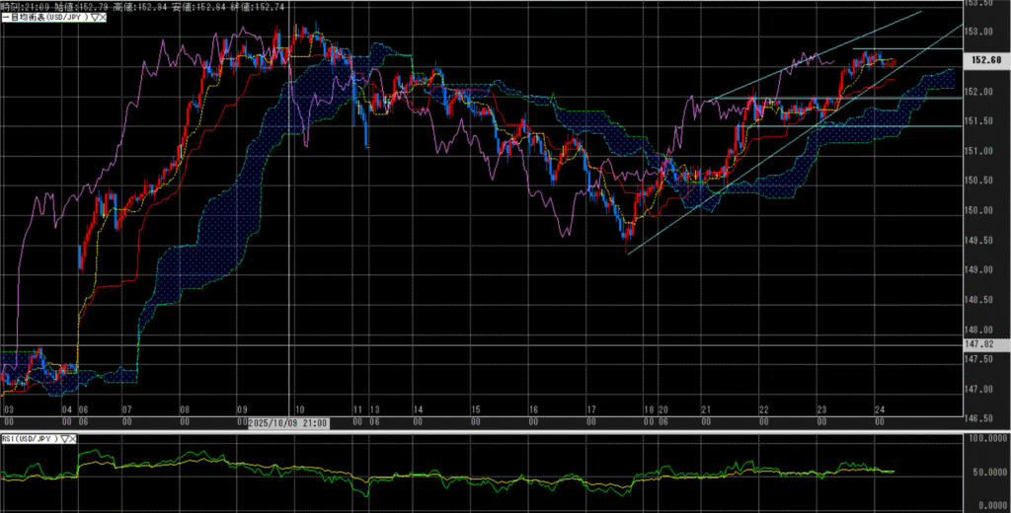1011x513 pixels.
Task: Open the RSI indicator dropdown triangle
Action: point(66,440)
